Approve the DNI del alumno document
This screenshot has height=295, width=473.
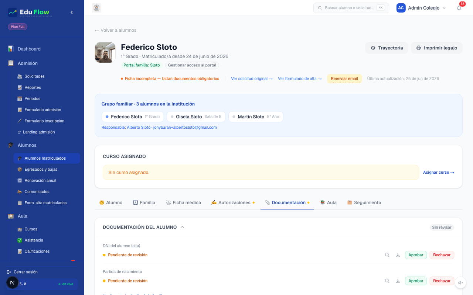point(416,255)
